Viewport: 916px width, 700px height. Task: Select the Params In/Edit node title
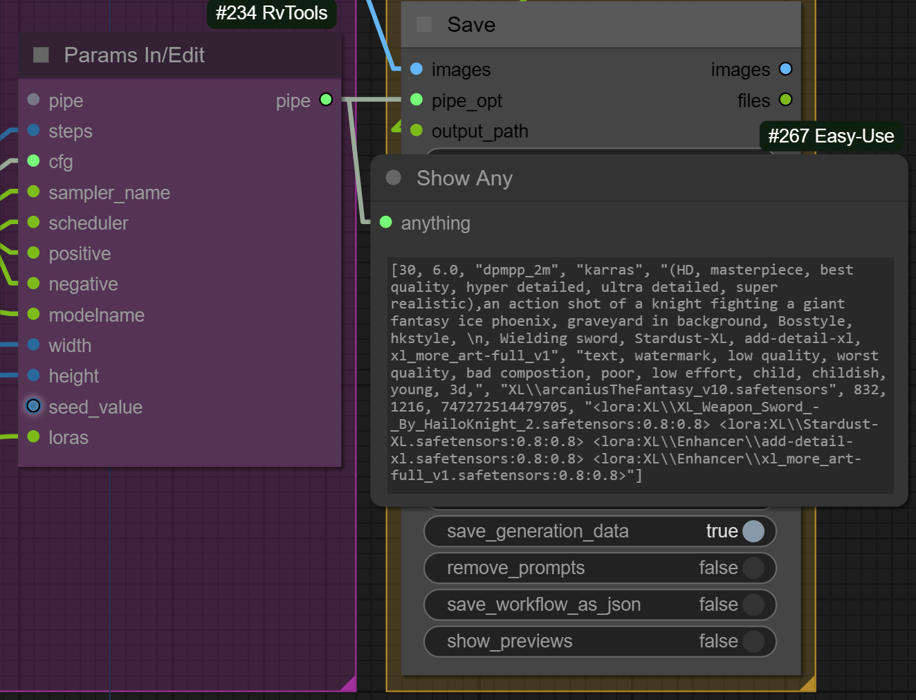[x=134, y=55]
